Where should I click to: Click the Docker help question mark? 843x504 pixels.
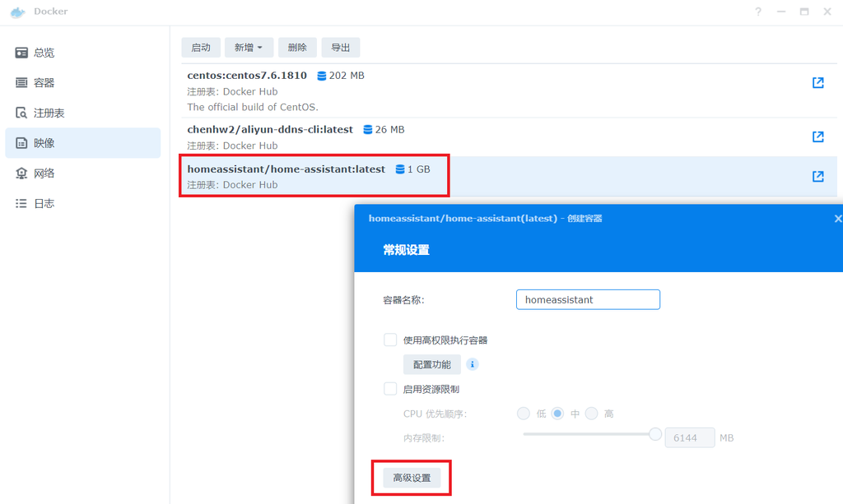click(757, 11)
